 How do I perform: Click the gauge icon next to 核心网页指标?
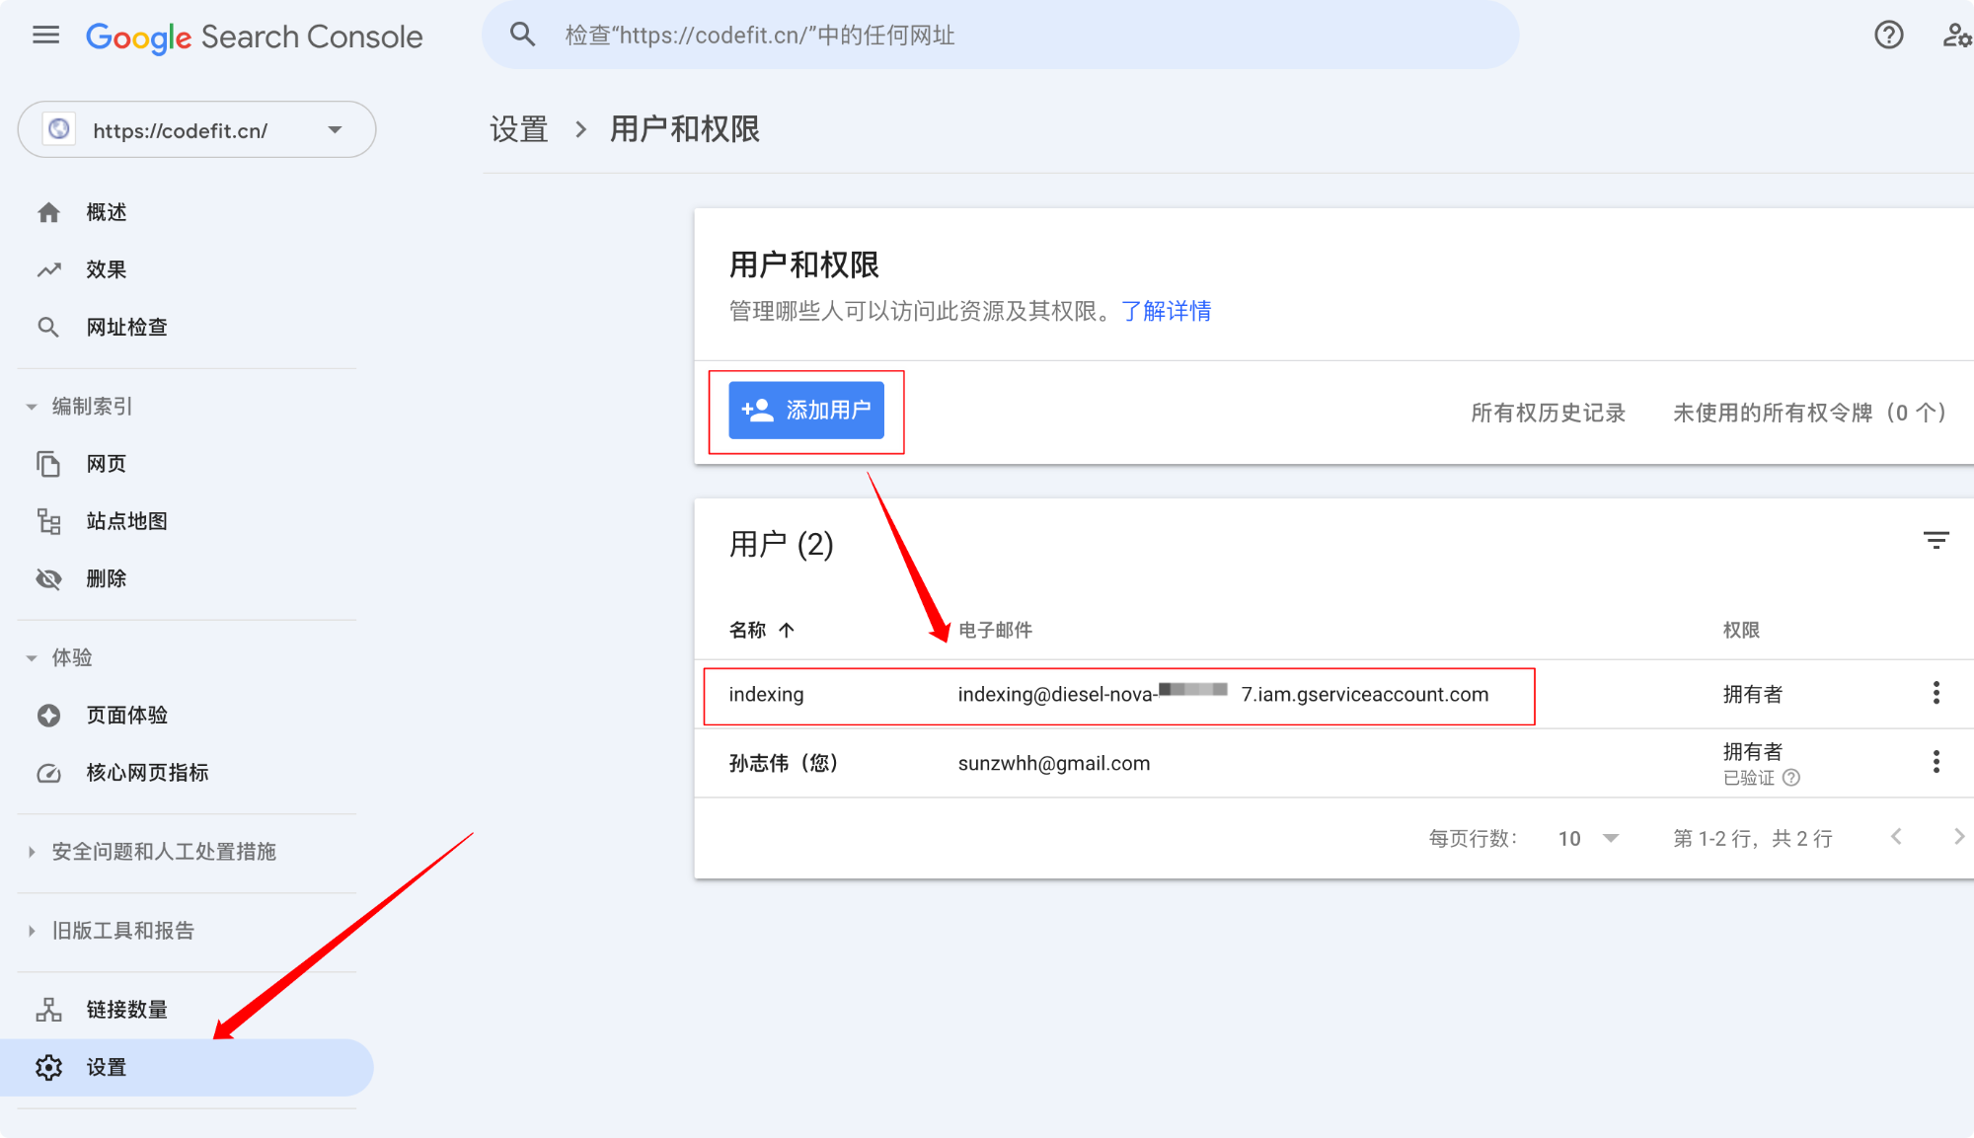click(x=48, y=773)
